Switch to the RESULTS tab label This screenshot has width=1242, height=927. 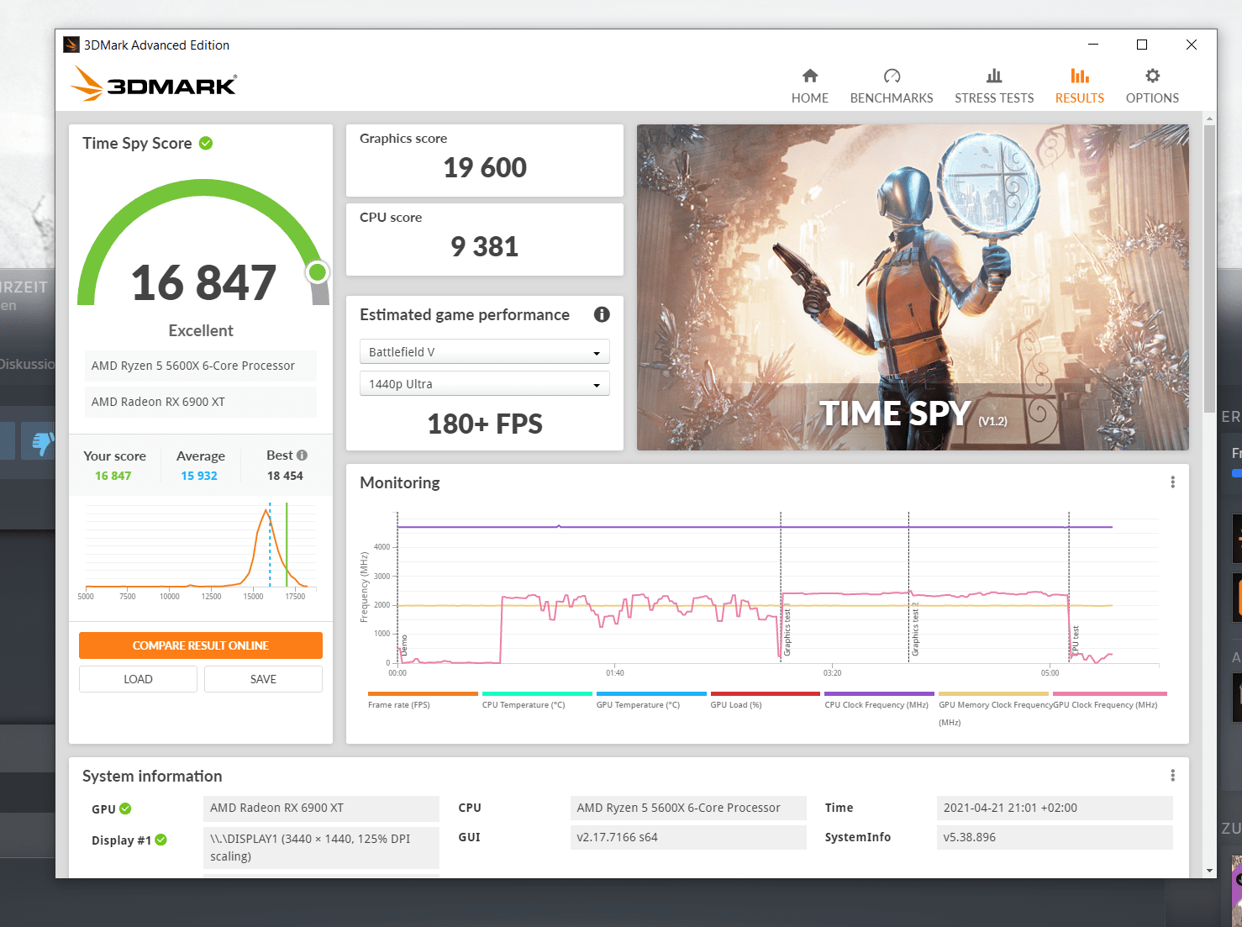pos(1080,98)
